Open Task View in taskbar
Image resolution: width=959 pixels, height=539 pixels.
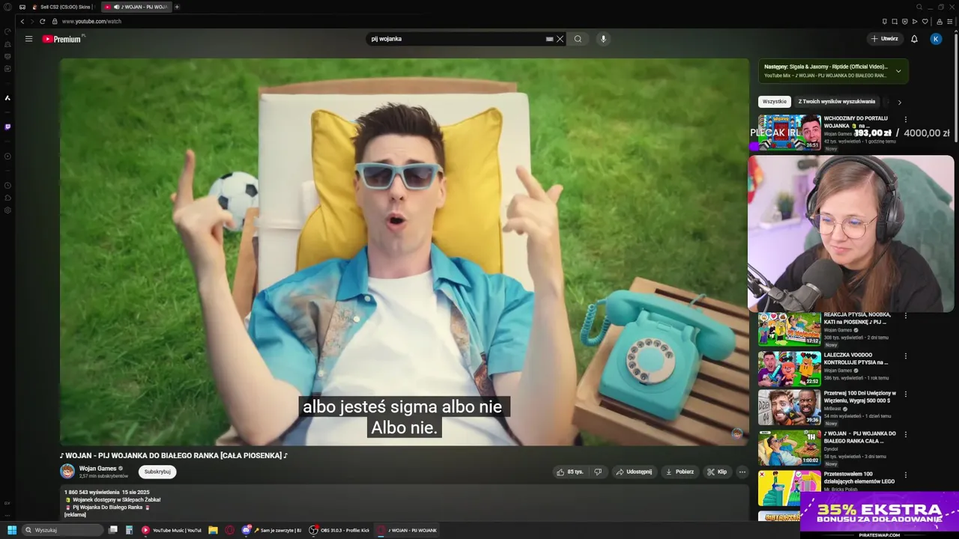[113, 530]
